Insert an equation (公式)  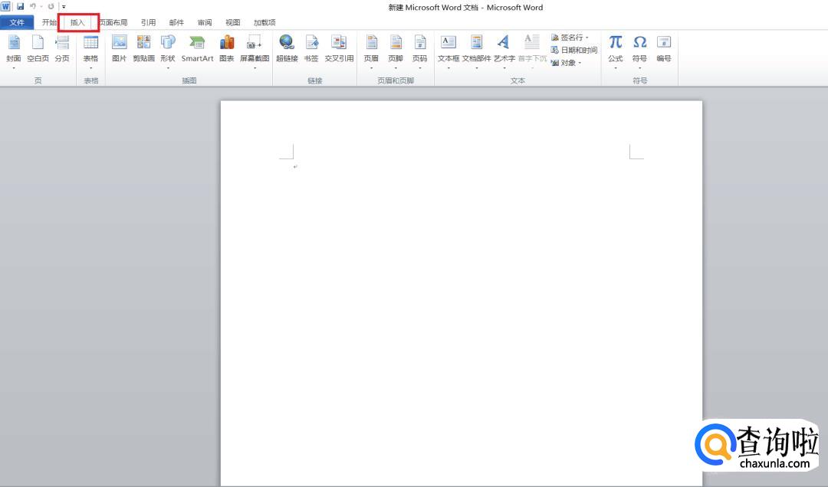(616, 52)
